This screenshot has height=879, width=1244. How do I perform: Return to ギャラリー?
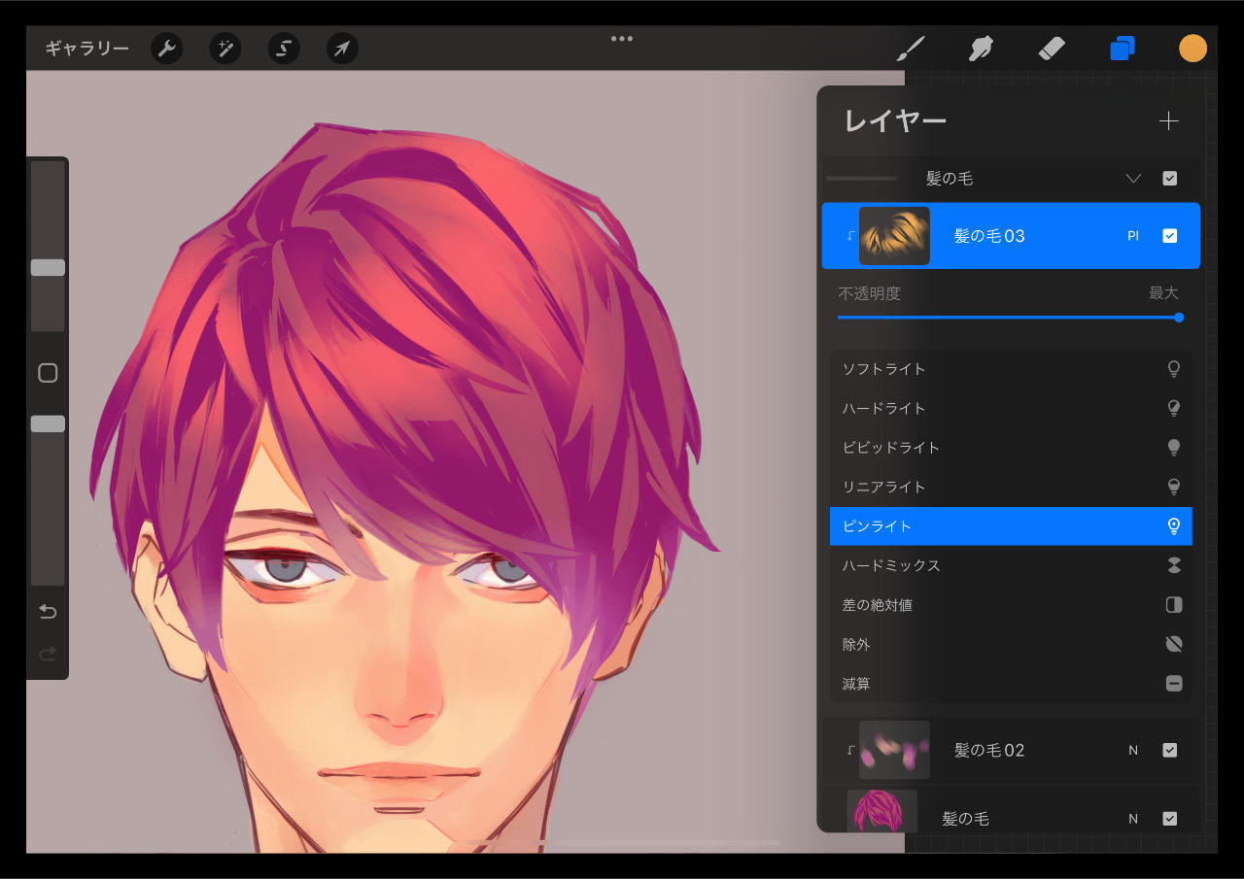(86, 49)
